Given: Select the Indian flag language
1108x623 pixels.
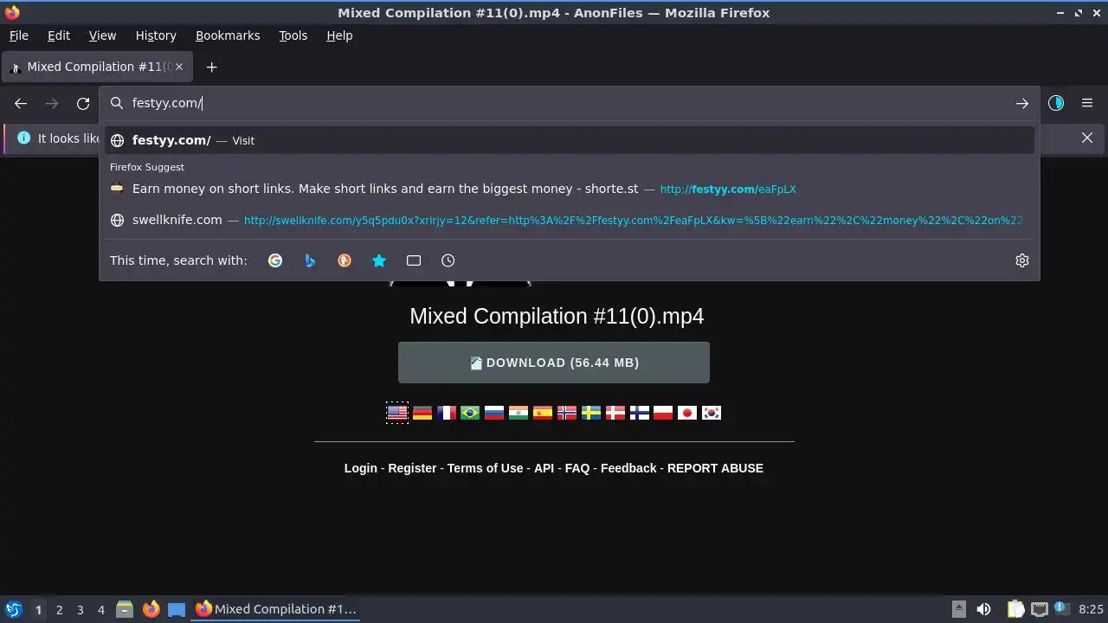Looking at the screenshot, I should tap(519, 413).
